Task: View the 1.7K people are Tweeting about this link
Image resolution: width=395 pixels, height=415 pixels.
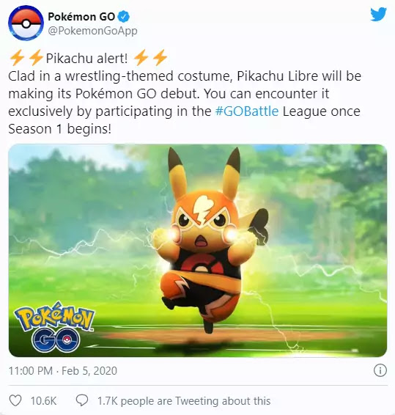Action: point(184,401)
